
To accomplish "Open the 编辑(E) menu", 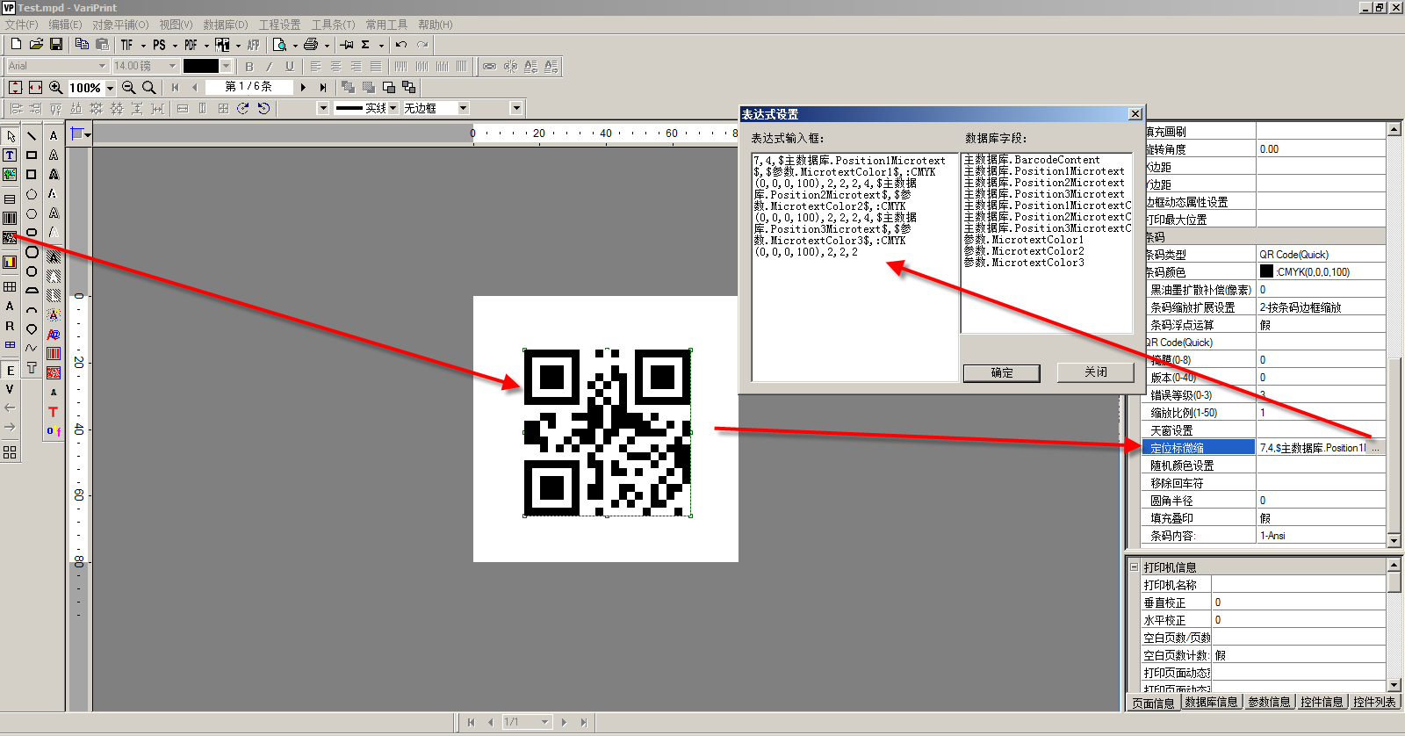I will (x=65, y=25).
